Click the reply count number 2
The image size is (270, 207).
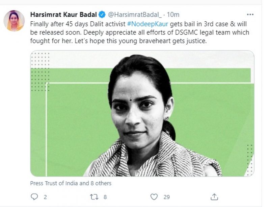click(x=46, y=197)
